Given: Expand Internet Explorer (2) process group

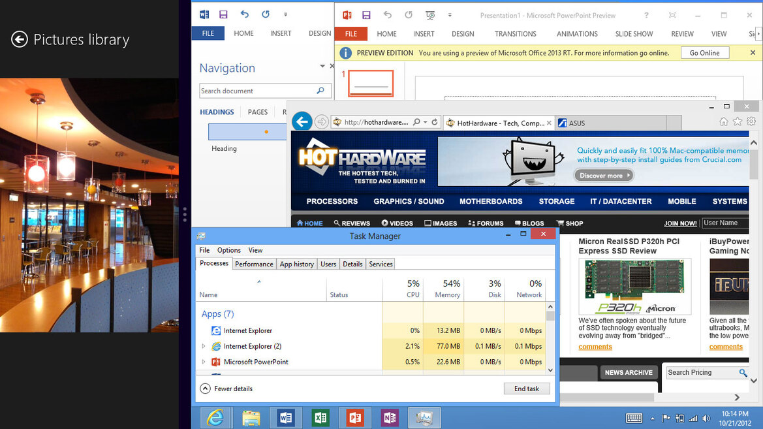Looking at the screenshot, I should point(204,346).
